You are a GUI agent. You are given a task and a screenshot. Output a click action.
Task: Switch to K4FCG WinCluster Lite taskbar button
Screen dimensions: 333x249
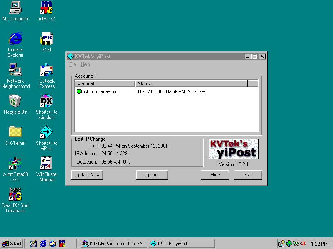[114, 244]
